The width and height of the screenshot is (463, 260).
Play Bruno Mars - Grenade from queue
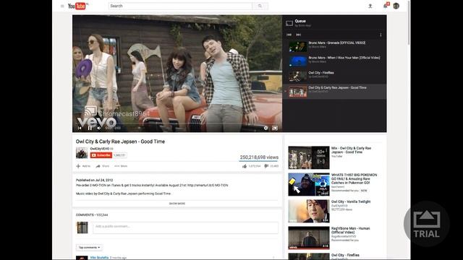(334, 46)
